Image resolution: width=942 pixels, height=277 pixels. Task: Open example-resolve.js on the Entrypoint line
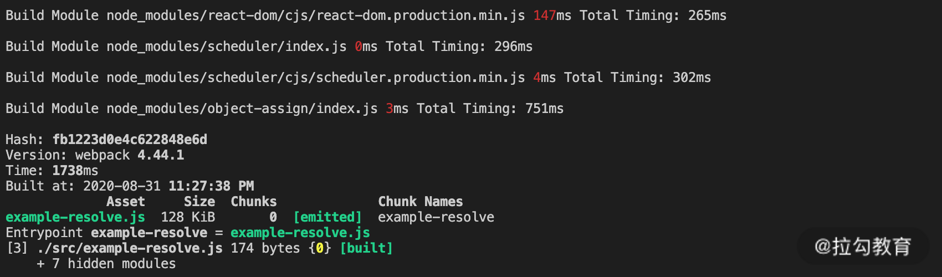300,233
